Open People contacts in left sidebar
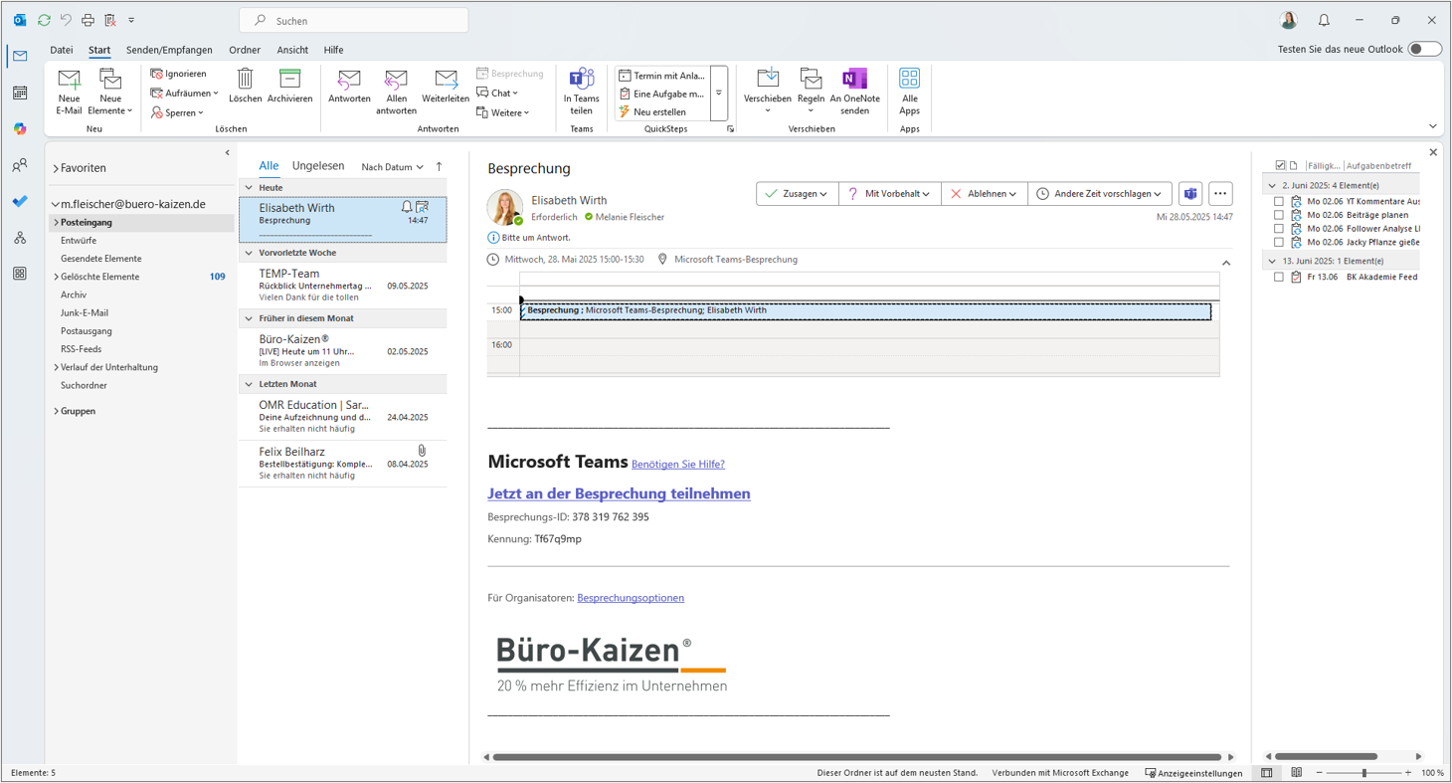Image resolution: width=1452 pixels, height=783 pixels. click(x=20, y=165)
